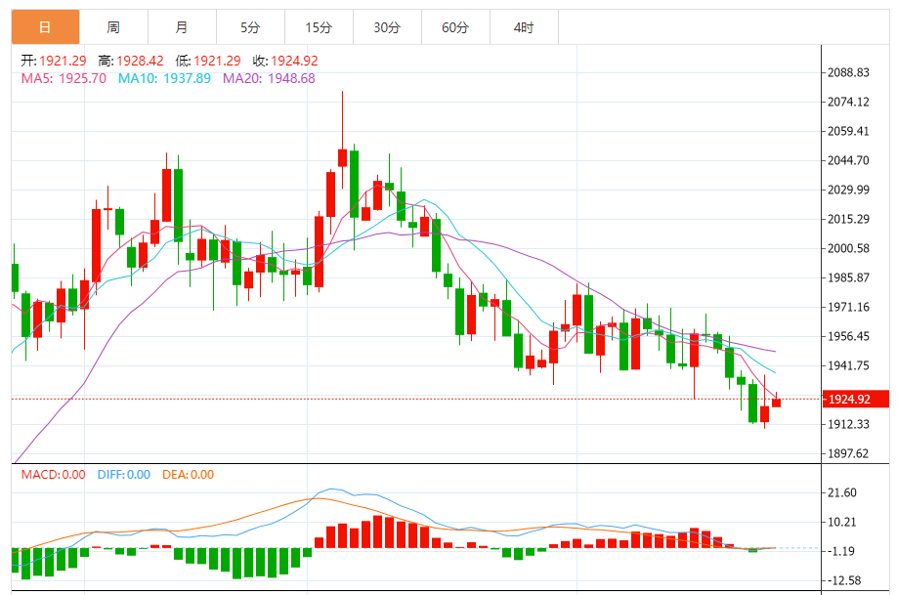Click the open price 1921.29 value
Image resolution: width=897 pixels, height=595 pixels.
[63, 61]
